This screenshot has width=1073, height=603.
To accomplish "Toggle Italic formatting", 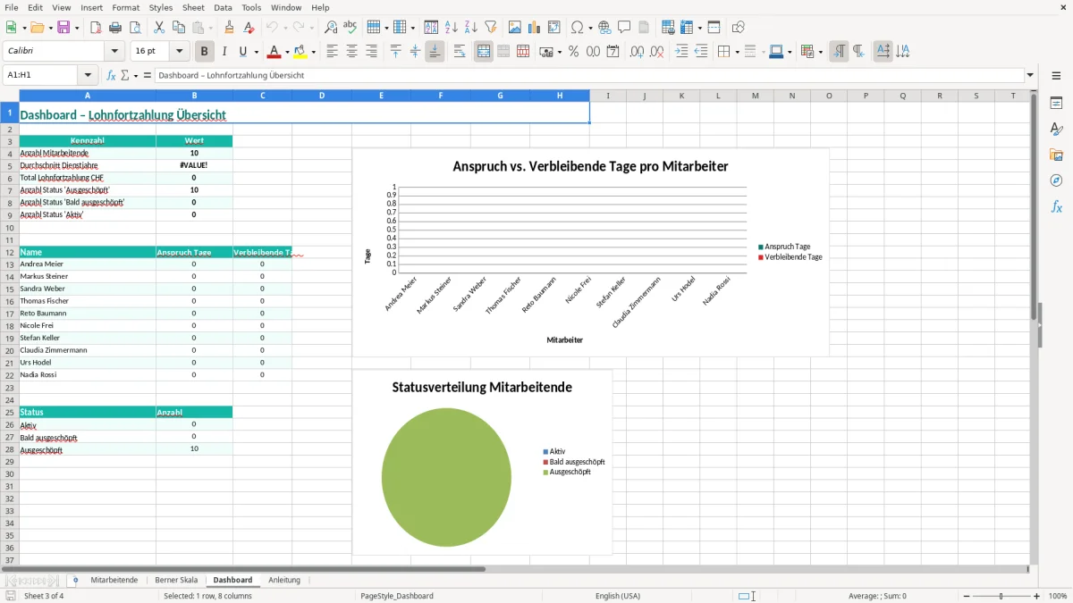I will point(224,52).
